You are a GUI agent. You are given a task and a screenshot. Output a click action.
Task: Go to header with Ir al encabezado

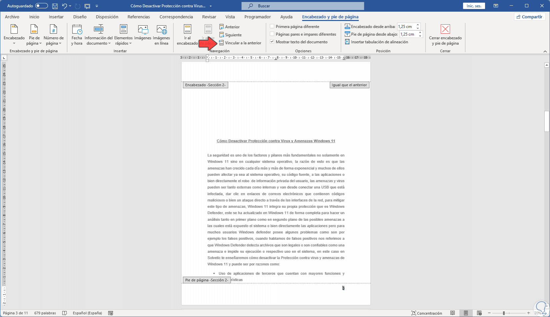pyautogui.click(x=187, y=35)
